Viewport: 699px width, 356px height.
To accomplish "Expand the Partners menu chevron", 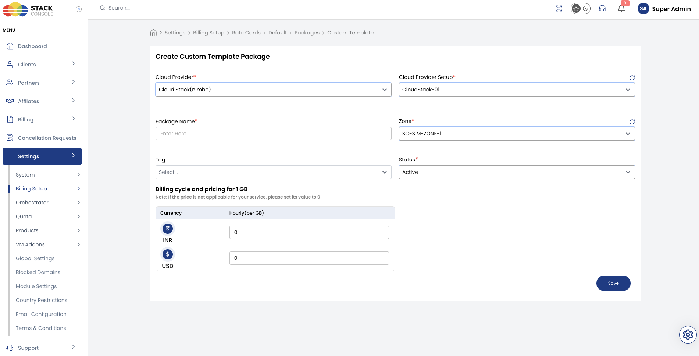I will point(74,82).
